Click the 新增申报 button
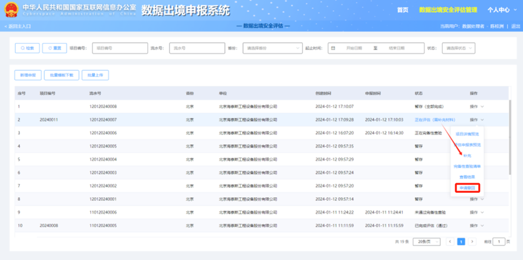This screenshot has height=260, width=523. tap(28, 75)
